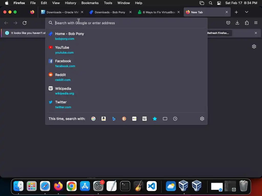
Task: Open the History menu
Action: coord(70,3)
